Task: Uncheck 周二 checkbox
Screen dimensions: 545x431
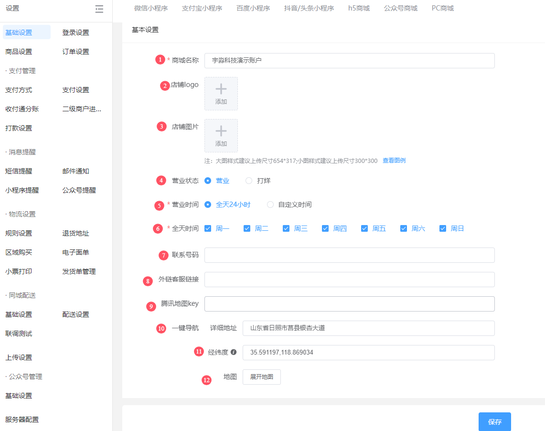Action: 247,228
